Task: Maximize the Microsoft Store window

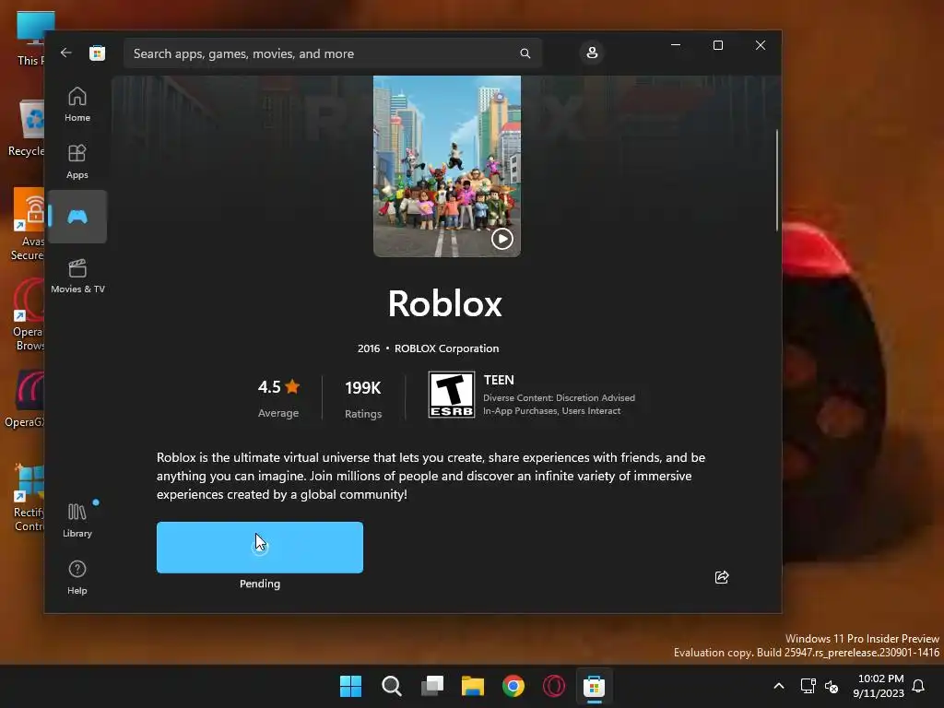Action: tap(717, 45)
